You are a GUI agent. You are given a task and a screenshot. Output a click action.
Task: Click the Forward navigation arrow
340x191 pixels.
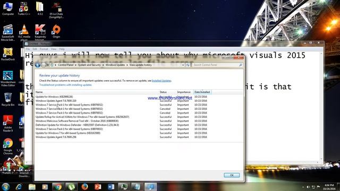coord(44,65)
